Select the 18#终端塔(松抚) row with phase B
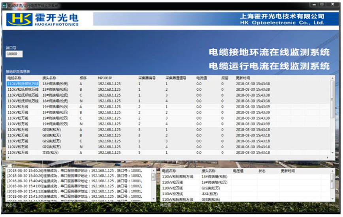Screen dimensions: 343x217 pyautogui.click(x=168, y=90)
